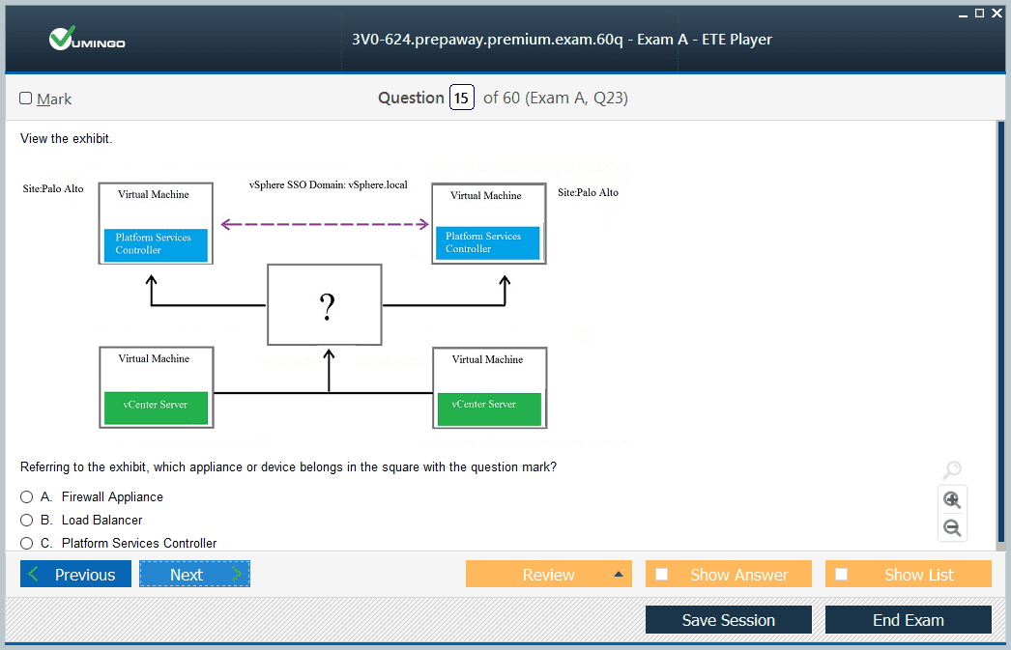1011x650 pixels.
Task: Minimize the ETE Player window
Action: point(963,14)
